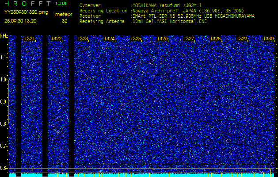Click the meteor count 32
Screen dimensions: 278x177
(65, 21)
